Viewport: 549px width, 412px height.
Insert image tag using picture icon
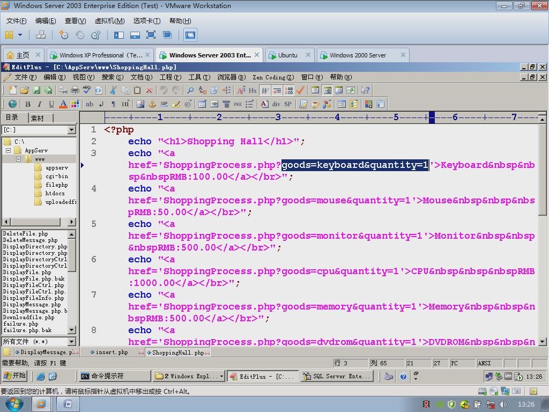coord(140,104)
